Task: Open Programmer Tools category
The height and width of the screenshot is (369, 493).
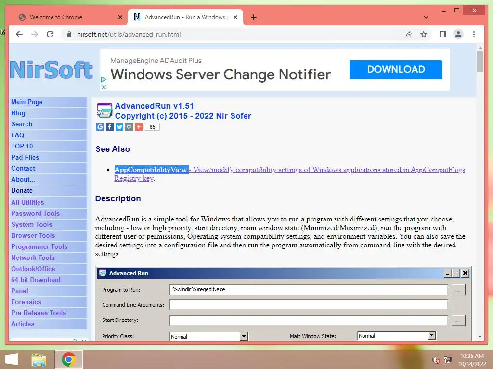Action: pos(39,246)
